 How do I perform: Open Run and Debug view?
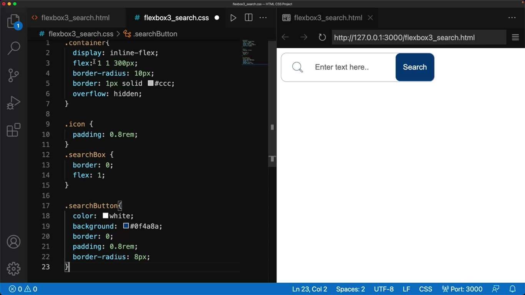point(13,103)
